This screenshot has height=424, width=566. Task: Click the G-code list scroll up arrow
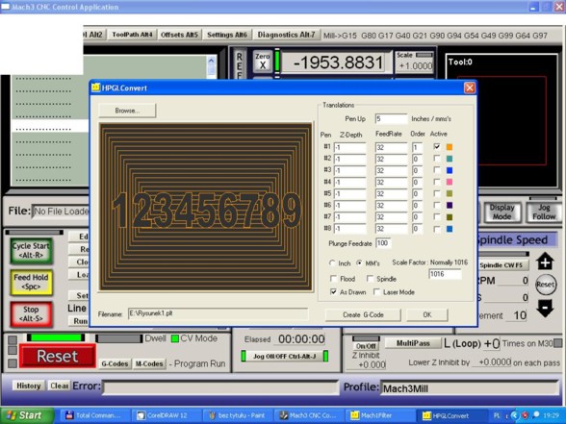click(x=212, y=61)
